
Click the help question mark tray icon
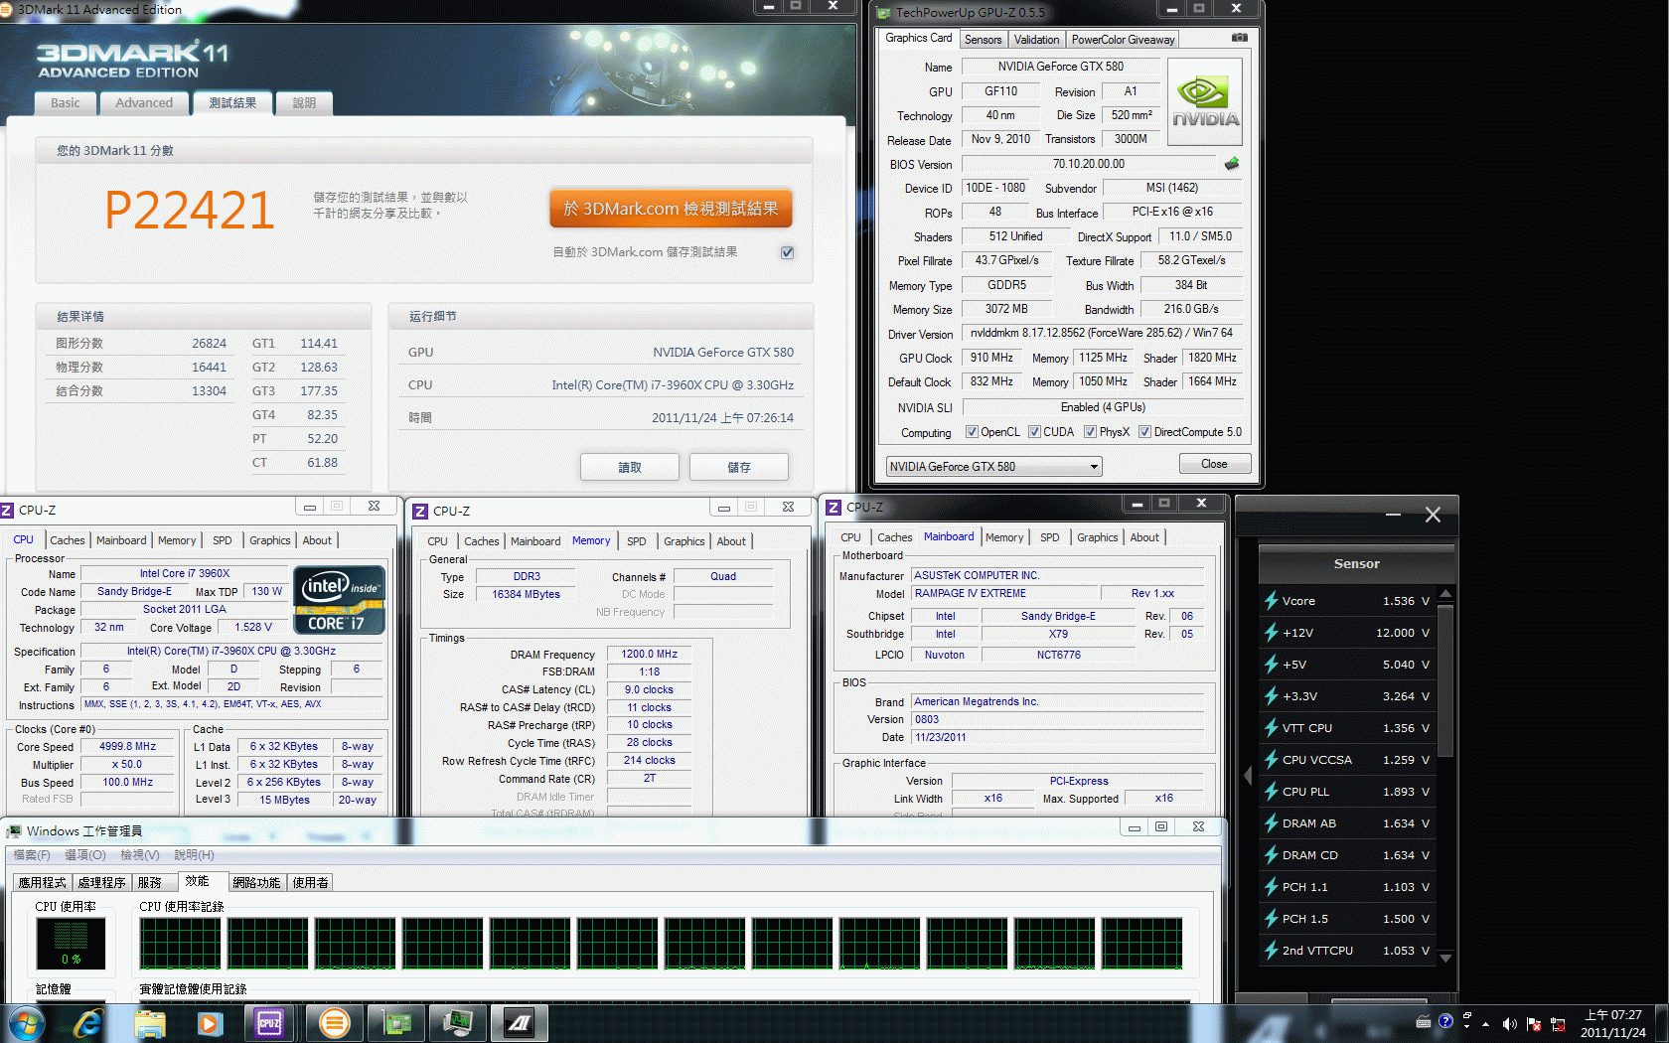coord(1445,1020)
